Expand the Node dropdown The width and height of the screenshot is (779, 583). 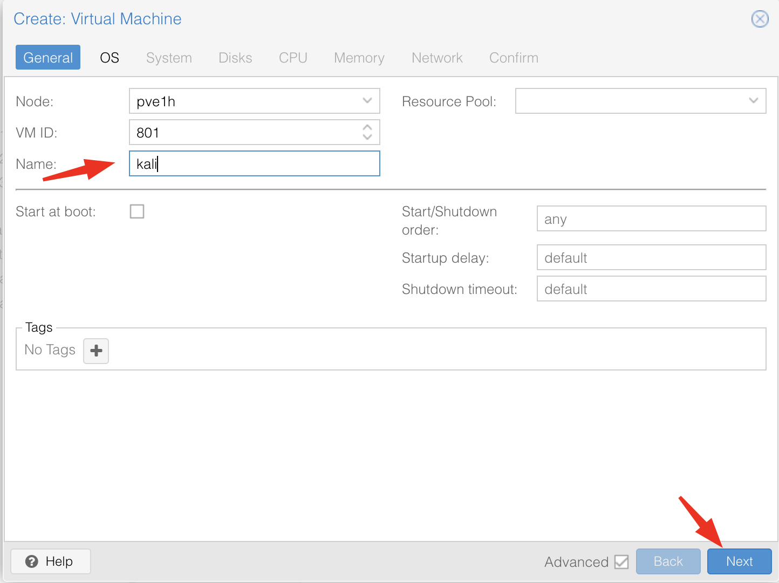click(x=367, y=101)
